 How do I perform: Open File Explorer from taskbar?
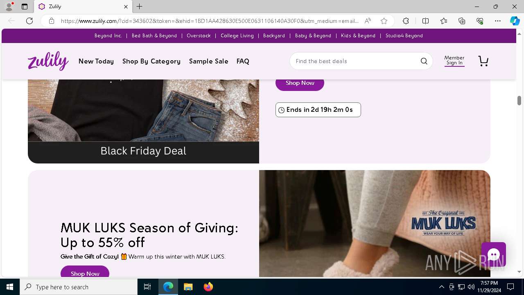(188, 287)
